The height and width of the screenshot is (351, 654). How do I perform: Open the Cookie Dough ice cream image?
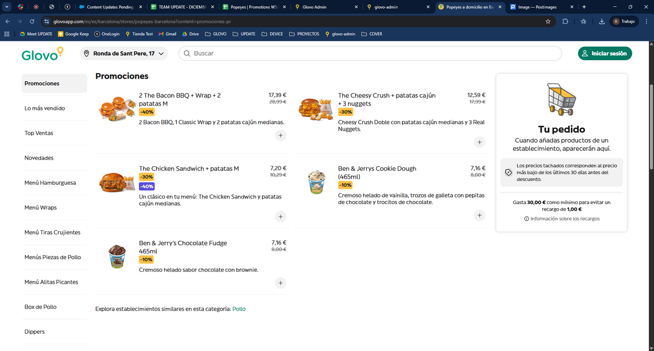pyautogui.click(x=316, y=182)
